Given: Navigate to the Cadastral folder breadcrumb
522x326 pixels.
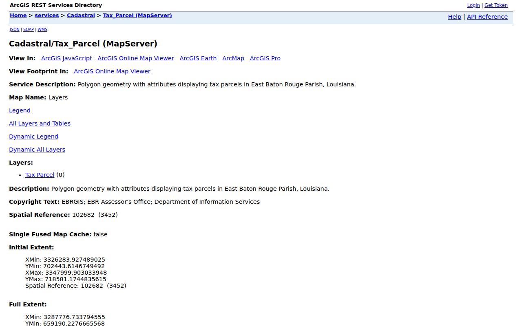Looking at the screenshot, I should (81, 15).
